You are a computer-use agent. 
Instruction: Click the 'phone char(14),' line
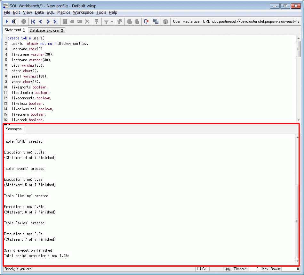click(26, 82)
